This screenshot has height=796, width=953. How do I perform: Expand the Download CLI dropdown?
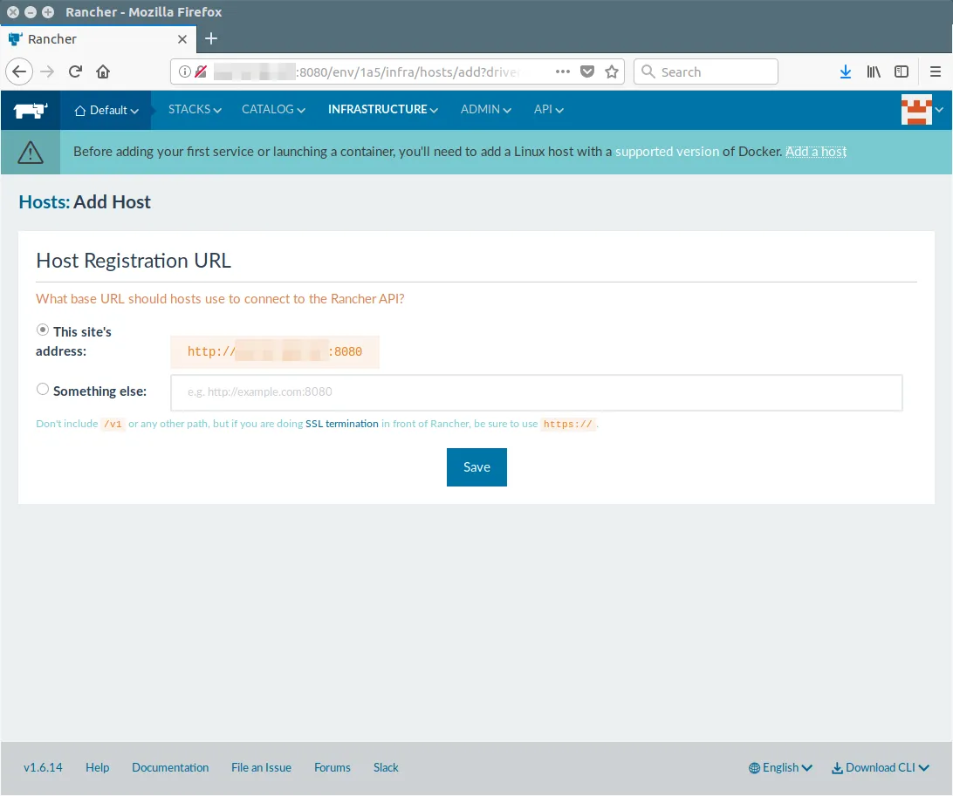click(880, 768)
